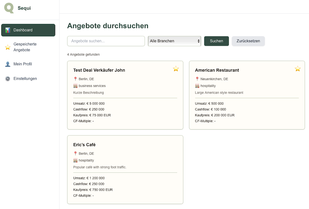Screen dimensions: 309x209
Task: Open the Alle Branchen dropdown
Action: (174, 41)
